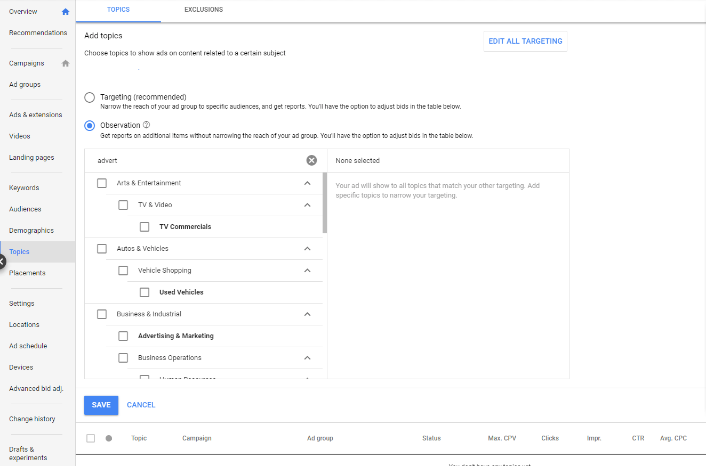Check the Used Vehicles checkbox
706x466 pixels.
pyautogui.click(x=145, y=292)
